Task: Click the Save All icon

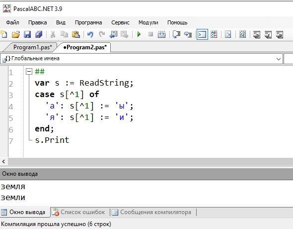Action: 39,34
